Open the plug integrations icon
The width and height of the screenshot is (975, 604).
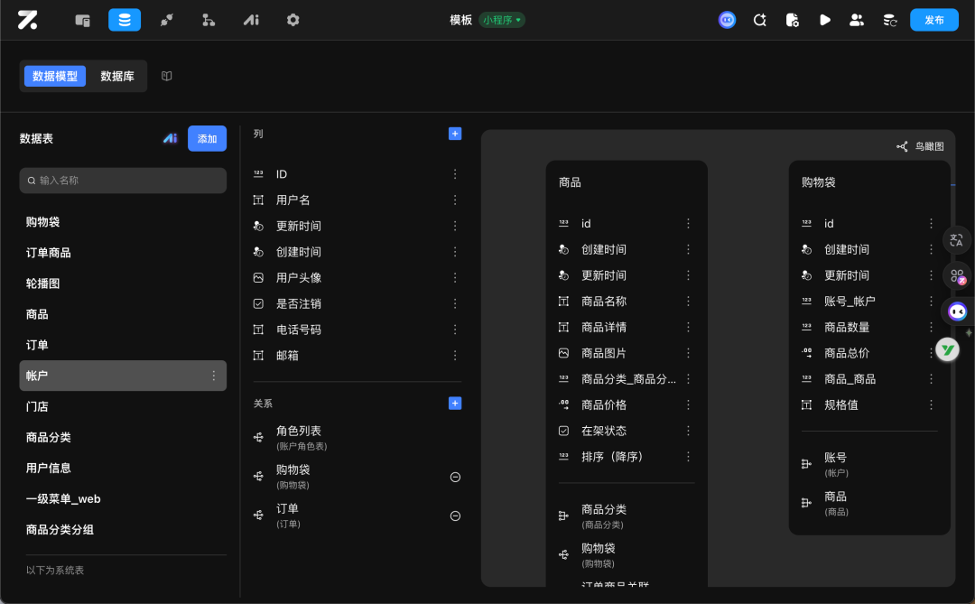point(167,20)
